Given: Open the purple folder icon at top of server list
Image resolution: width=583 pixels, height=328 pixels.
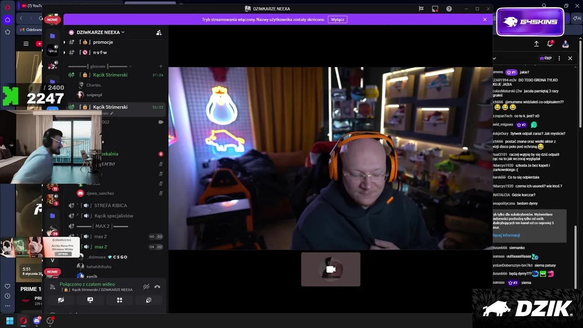Looking at the screenshot, I should pos(53,36).
